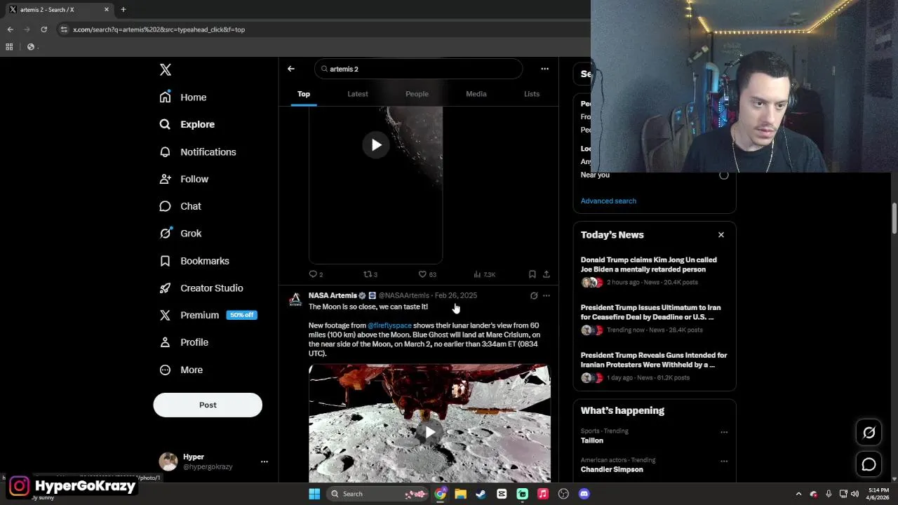Open account menu dots next to Hyper
This screenshot has width=898, height=505.
264,462
